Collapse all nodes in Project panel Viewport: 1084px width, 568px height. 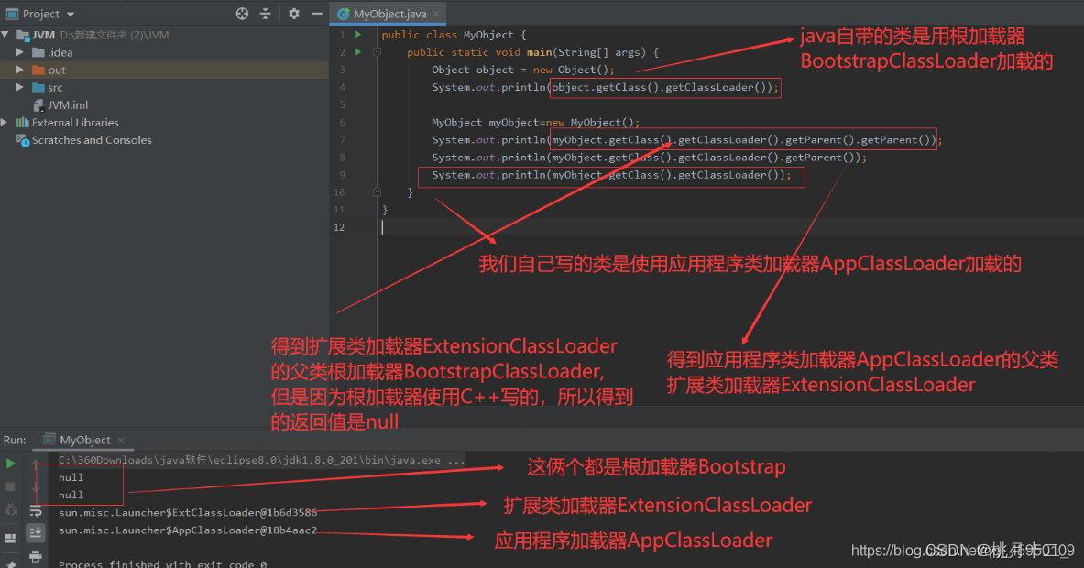click(266, 14)
